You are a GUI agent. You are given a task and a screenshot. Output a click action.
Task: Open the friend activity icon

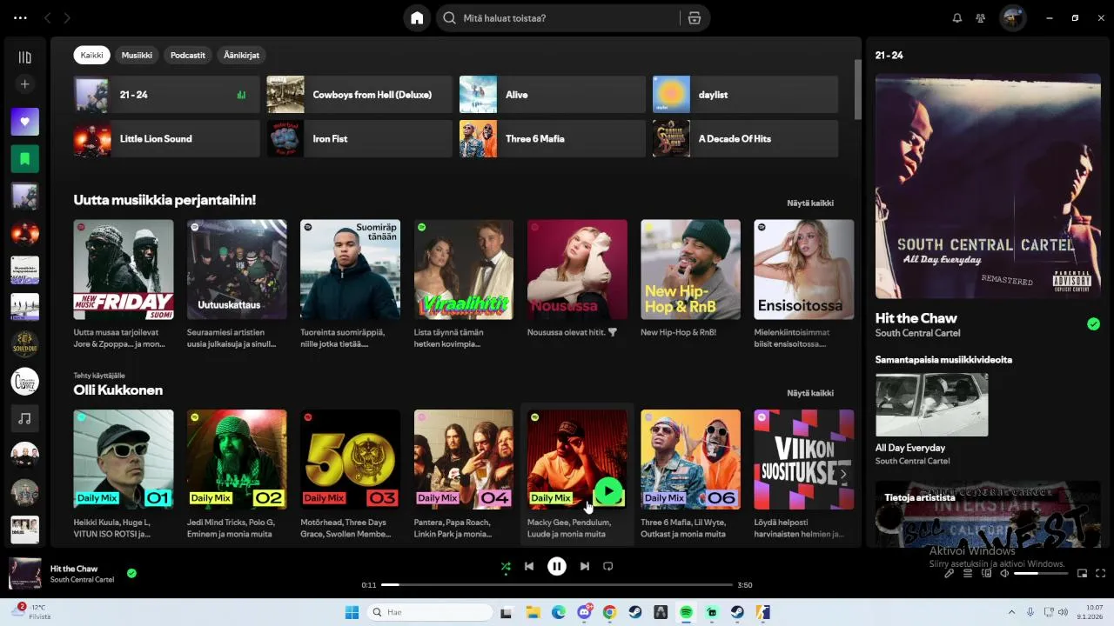pos(981,18)
